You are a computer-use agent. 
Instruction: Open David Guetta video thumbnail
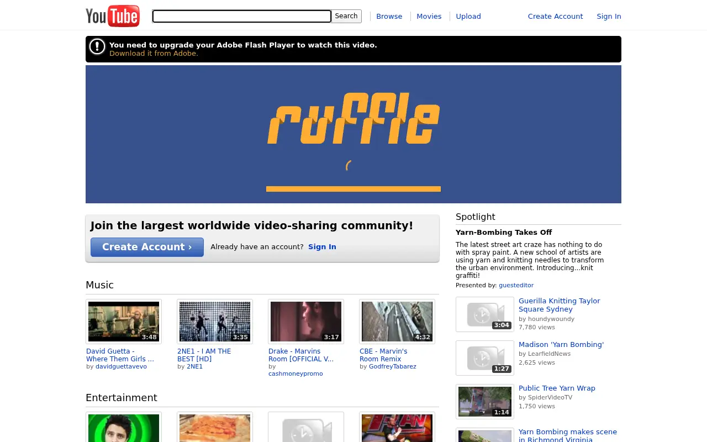124,322
